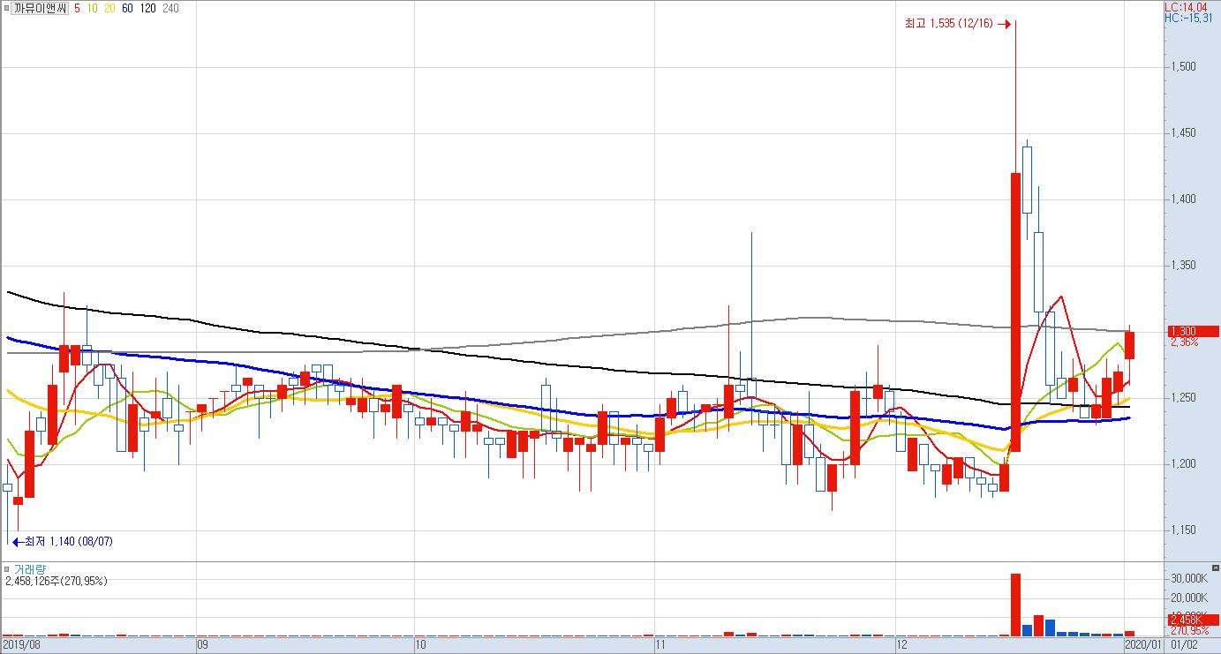
Task: Click the 2020/01 date axis label
Action: 1143,645
